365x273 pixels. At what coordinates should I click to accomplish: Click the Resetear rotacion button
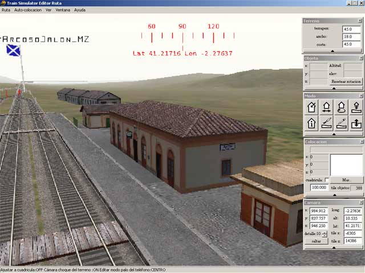click(x=346, y=82)
